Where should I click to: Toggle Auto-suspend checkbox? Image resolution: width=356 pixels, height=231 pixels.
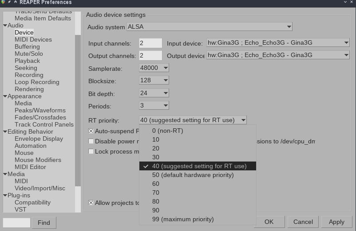[91, 131]
